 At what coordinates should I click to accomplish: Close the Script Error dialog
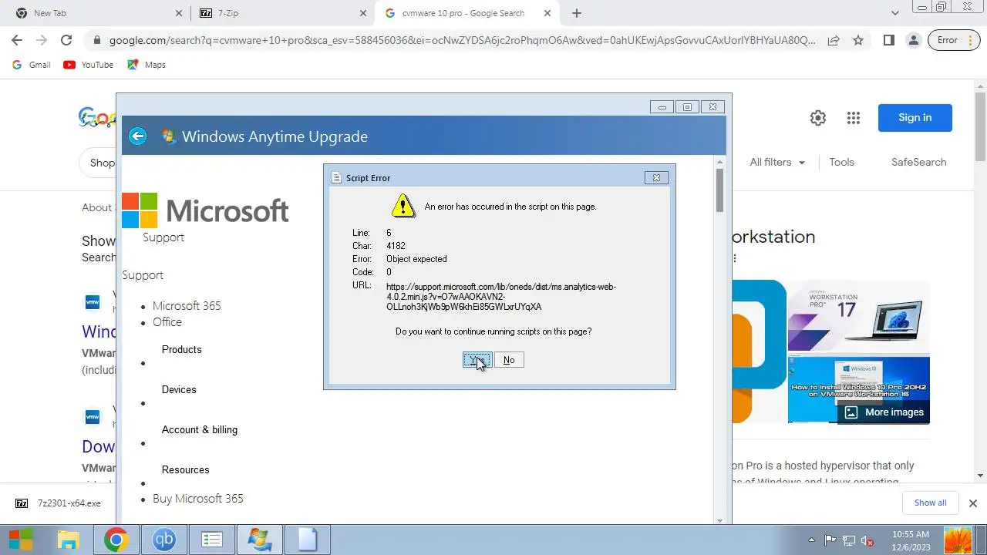[x=656, y=177]
